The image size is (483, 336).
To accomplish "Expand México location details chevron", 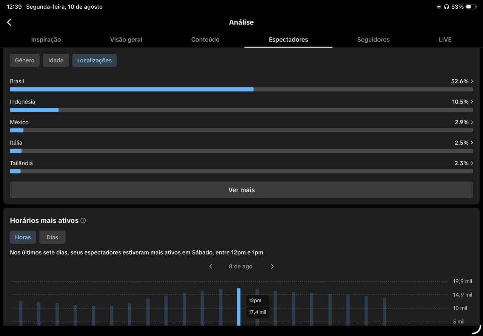I will (472, 122).
